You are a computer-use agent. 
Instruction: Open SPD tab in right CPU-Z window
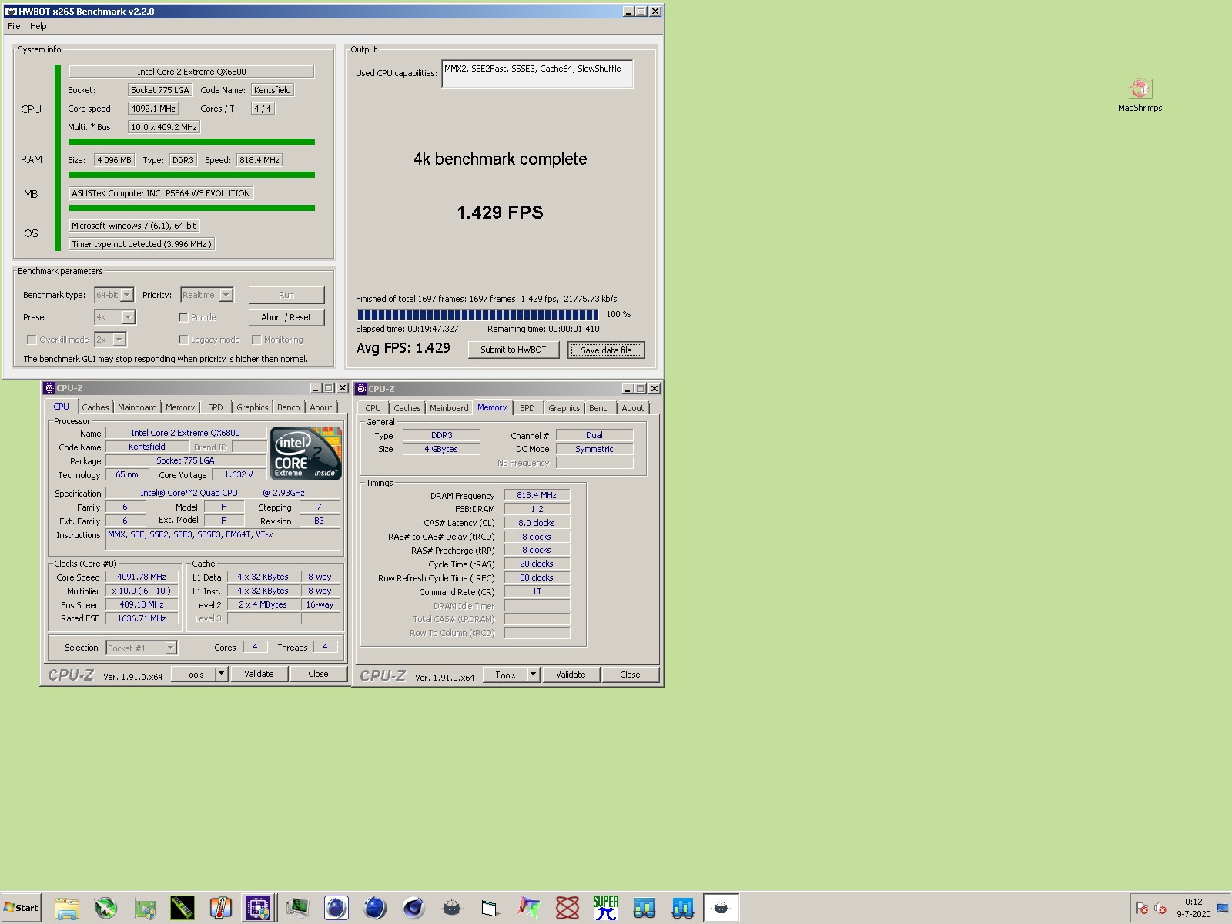click(x=527, y=408)
